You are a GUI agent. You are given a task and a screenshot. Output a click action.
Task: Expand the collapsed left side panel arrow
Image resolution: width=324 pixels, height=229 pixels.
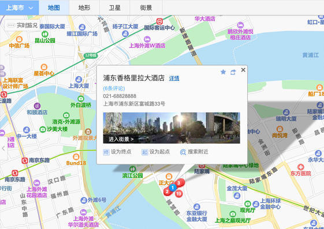[x=3, y=148]
